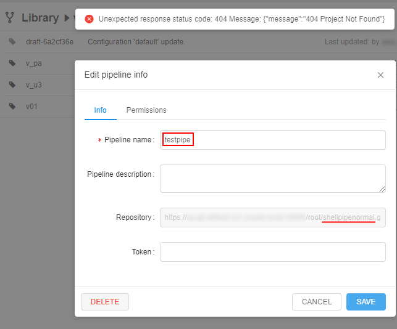Click the red DELETE button
397x329 pixels.
105,302
